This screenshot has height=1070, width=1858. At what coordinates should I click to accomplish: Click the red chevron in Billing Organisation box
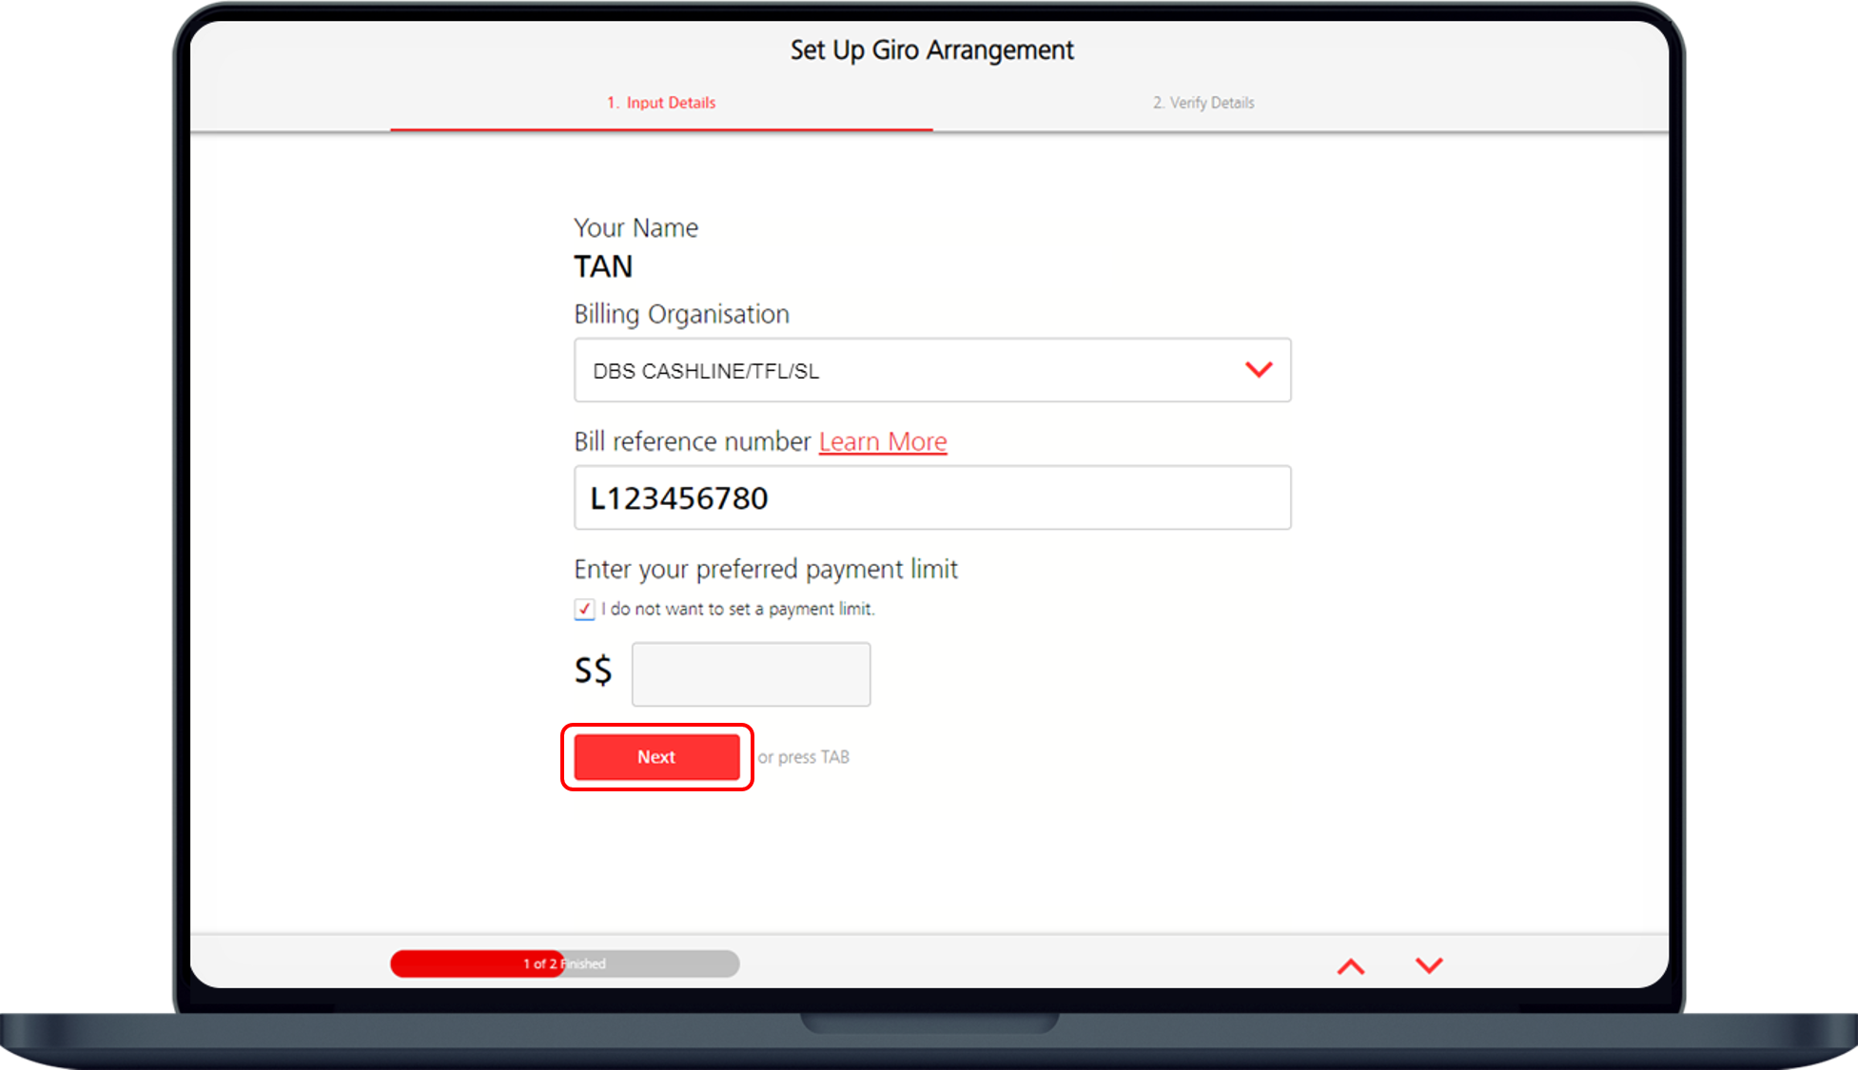tap(1259, 370)
